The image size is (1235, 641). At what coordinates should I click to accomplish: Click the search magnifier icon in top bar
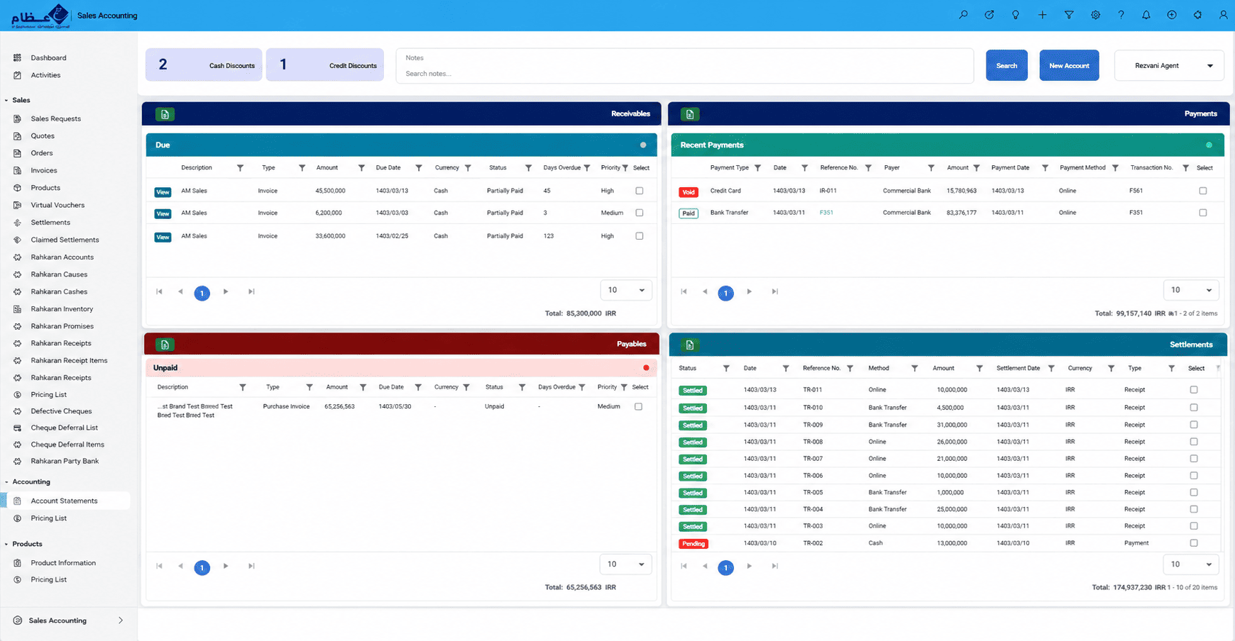(963, 15)
